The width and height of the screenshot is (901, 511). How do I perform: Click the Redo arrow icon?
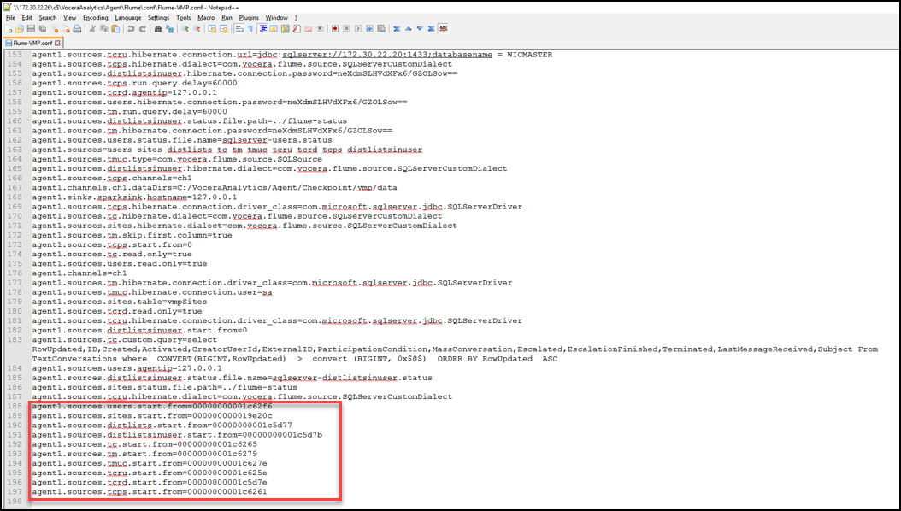tap(142, 29)
